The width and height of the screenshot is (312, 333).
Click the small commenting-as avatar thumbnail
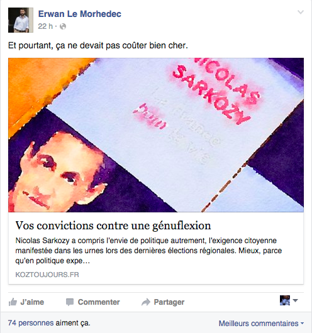pyautogui.click(x=285, y=300)
